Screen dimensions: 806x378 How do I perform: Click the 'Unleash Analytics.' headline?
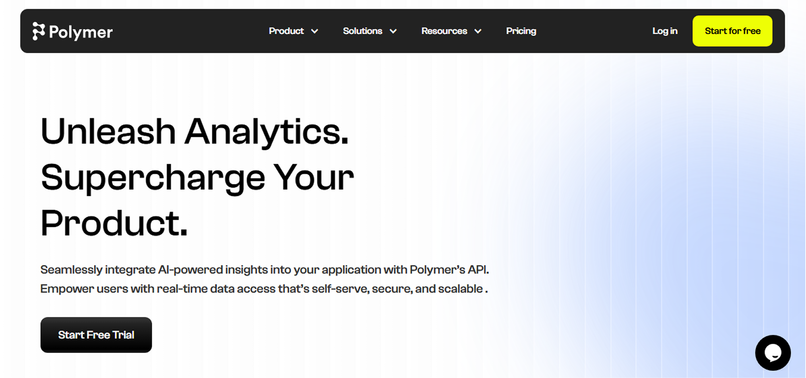[194, 131]
